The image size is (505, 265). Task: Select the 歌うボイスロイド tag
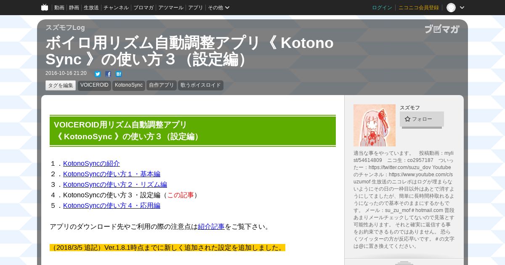[201, 85]
